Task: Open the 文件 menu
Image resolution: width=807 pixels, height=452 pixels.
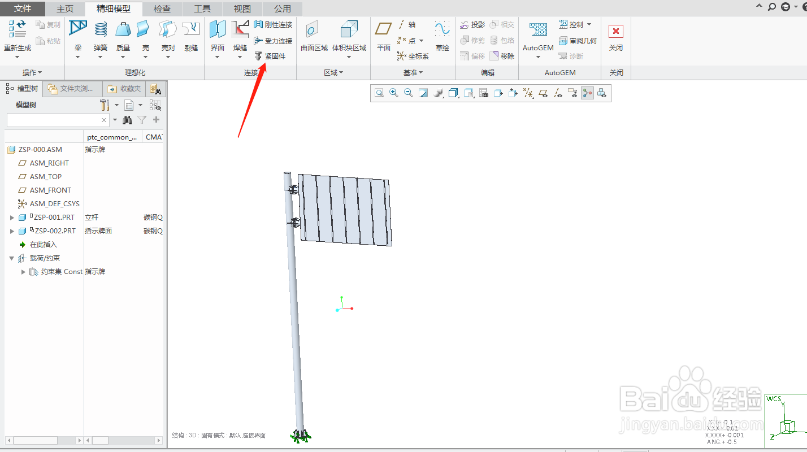Action: pyautogui.click(x=23, y=8)
